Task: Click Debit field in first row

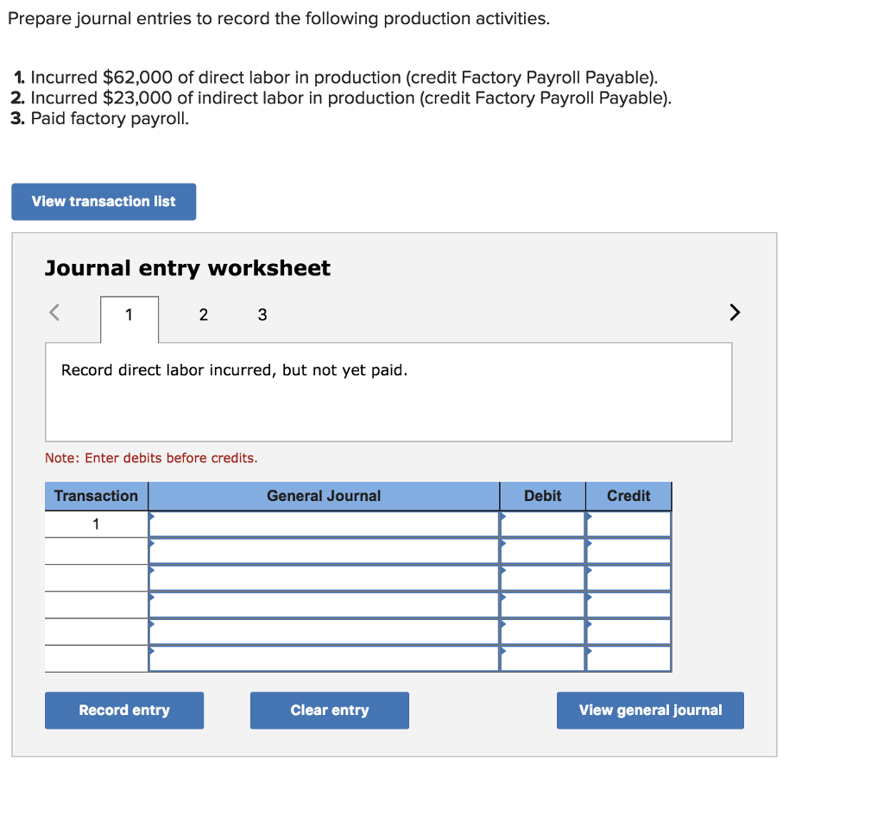Action: 542,524
